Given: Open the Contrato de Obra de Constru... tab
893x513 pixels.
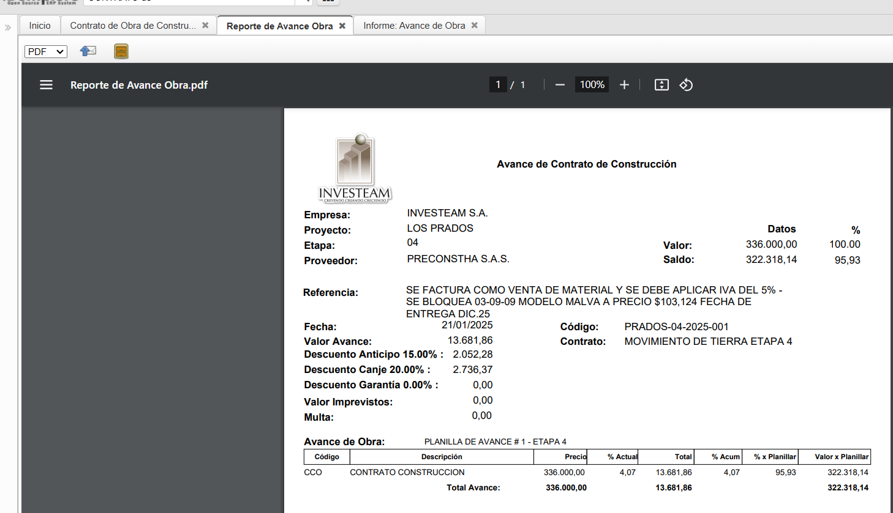Looking at the screenshot, I should [x=132, y=26].
